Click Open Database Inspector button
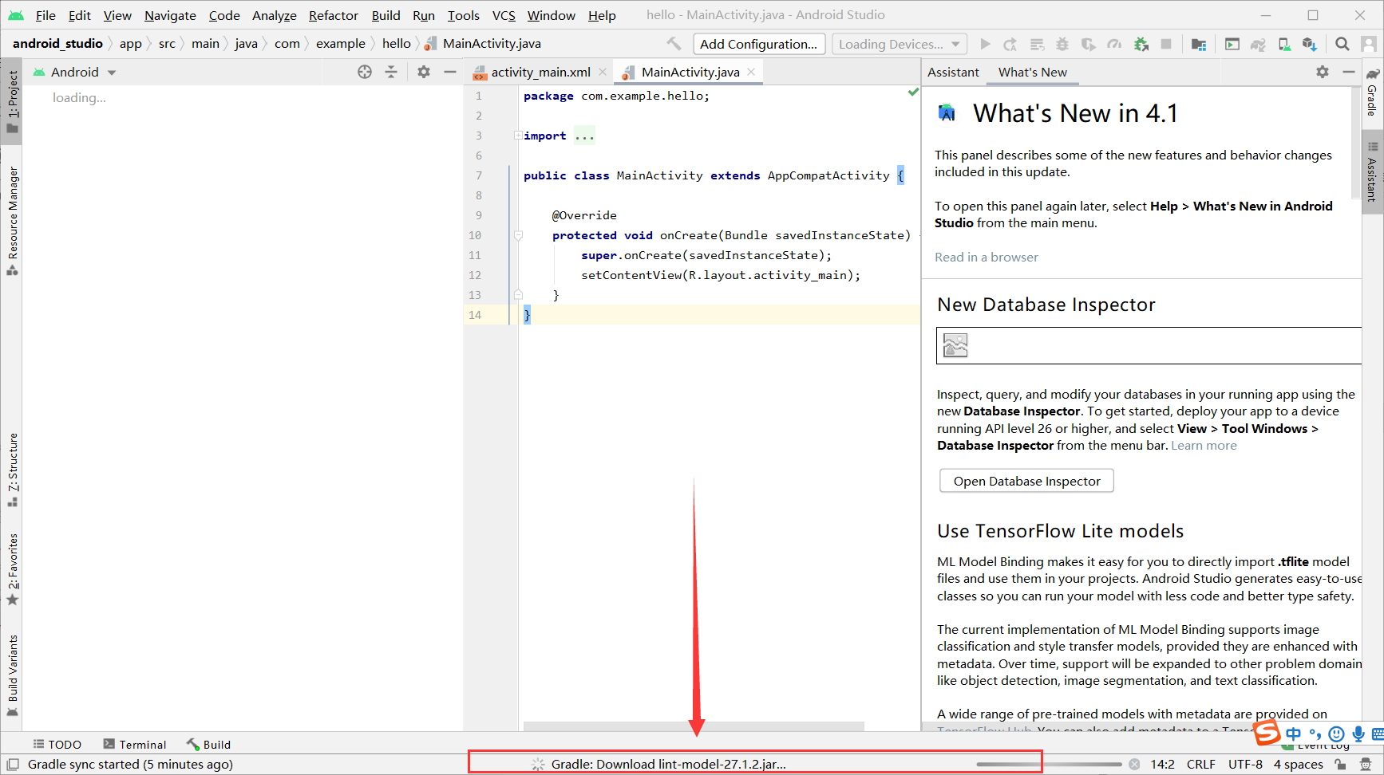The width and height of the screenshot is (1384, 775). (1026, 481)
